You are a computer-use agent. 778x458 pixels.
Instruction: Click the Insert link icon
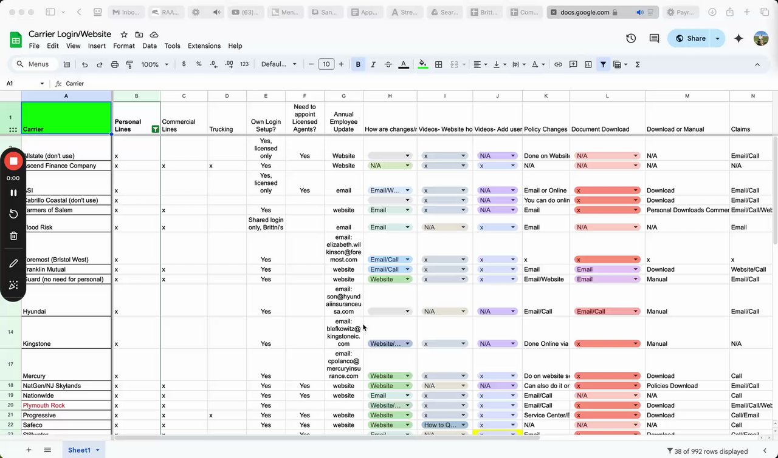coord(558,64)
